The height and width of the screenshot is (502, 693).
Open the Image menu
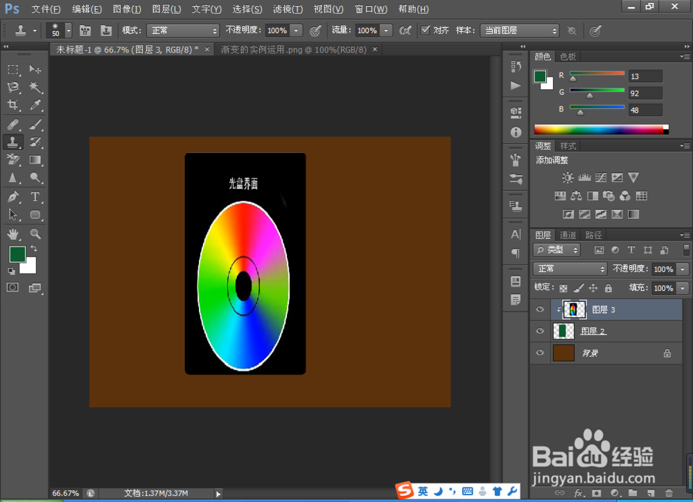click(127, 9)
